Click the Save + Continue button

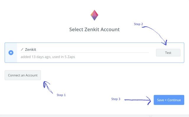[169, 100]
